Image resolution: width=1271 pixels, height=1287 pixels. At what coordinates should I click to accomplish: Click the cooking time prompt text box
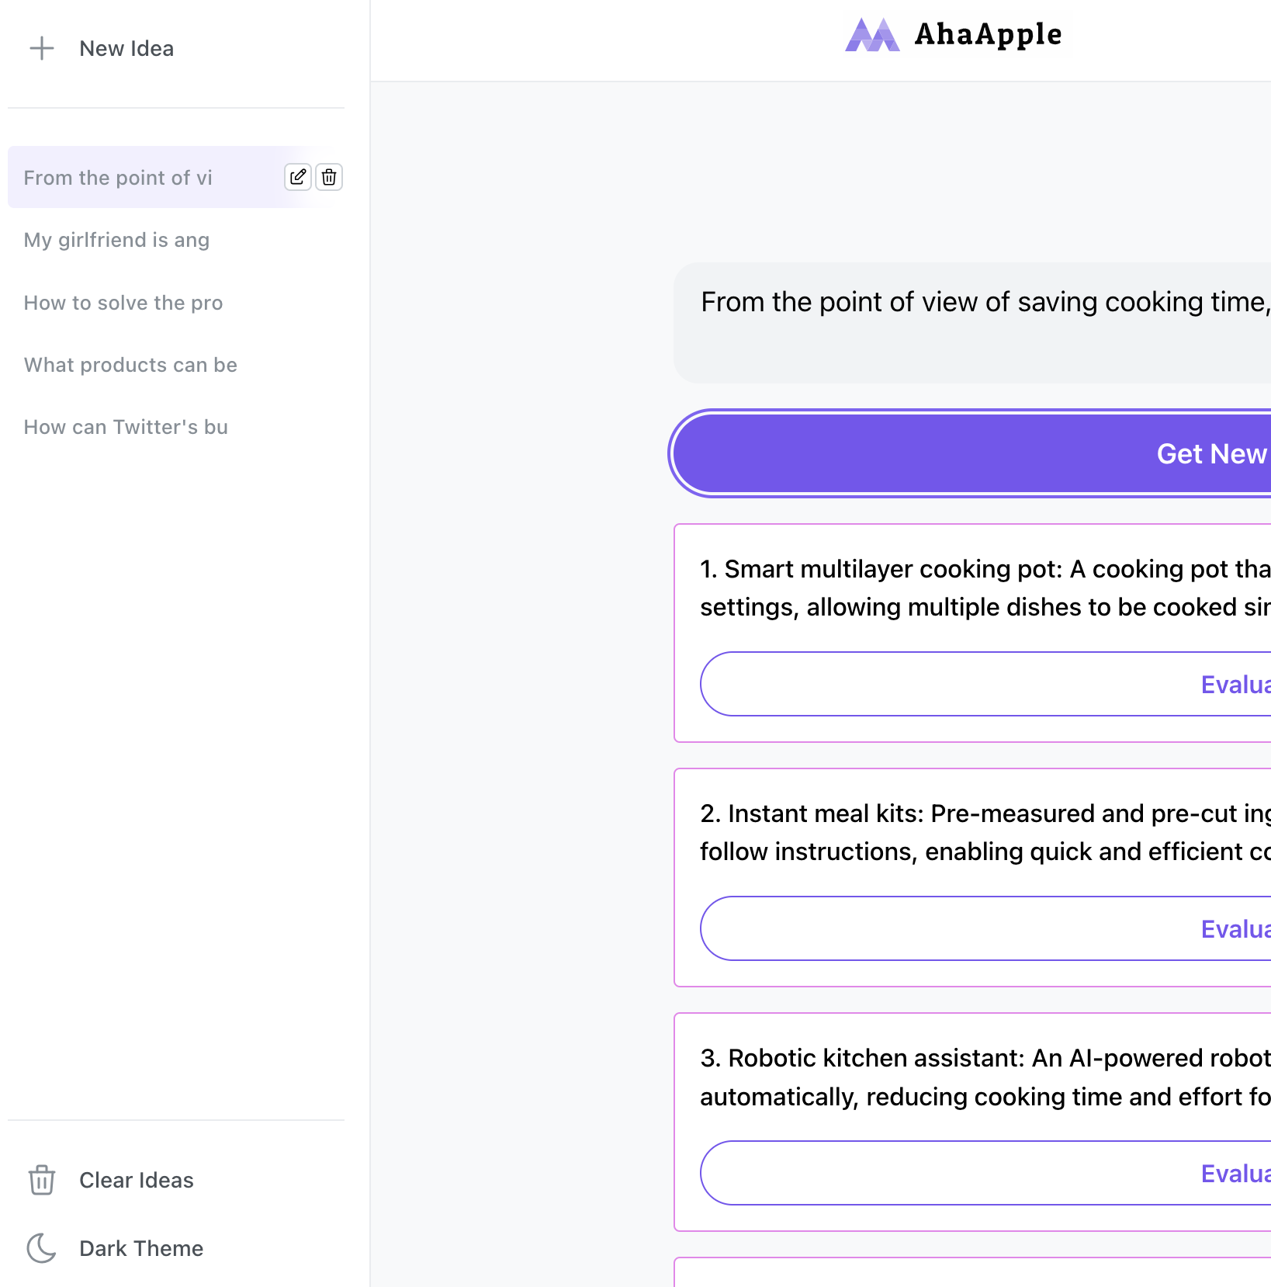(972, 323)
